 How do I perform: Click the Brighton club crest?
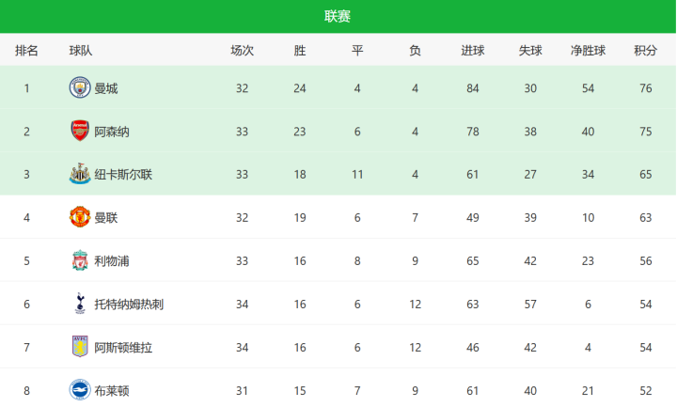pos(80,389)
